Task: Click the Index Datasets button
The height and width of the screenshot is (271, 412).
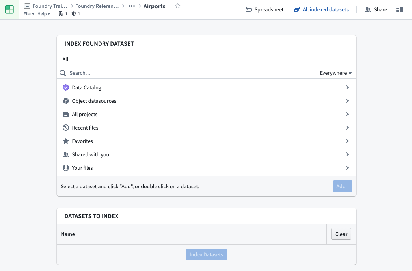Action: coord(206,254)
